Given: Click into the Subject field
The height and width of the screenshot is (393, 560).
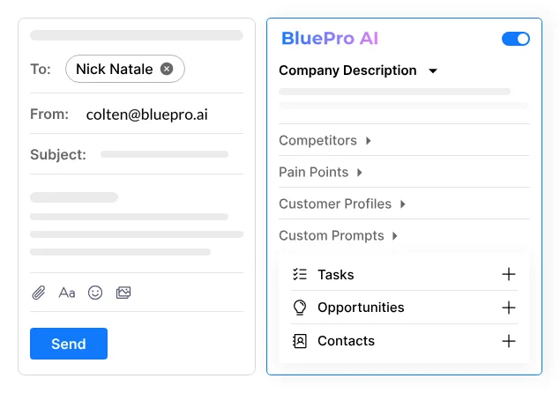Looking at the screenshot, I should [164, 154].
